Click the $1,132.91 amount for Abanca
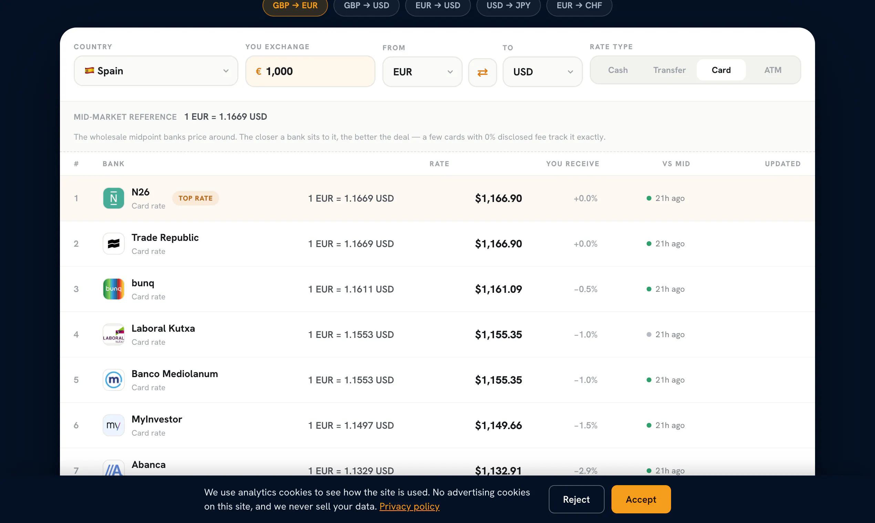 (498, 470)
